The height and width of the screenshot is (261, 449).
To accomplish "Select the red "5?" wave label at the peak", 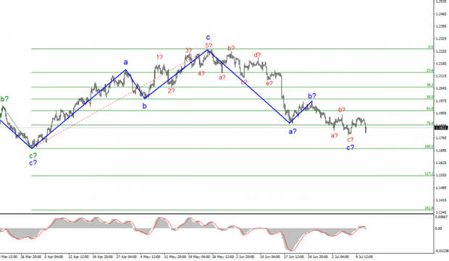I will pos(209,45).
